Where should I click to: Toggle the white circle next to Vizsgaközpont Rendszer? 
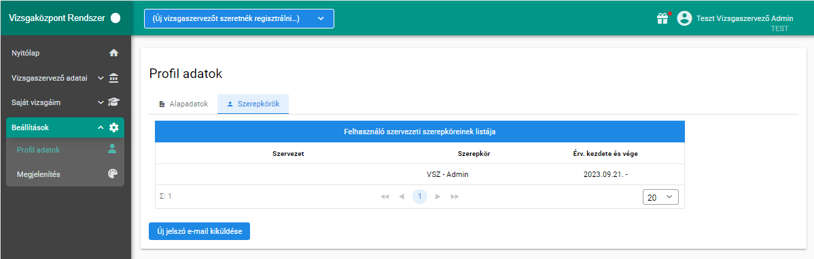116,18
